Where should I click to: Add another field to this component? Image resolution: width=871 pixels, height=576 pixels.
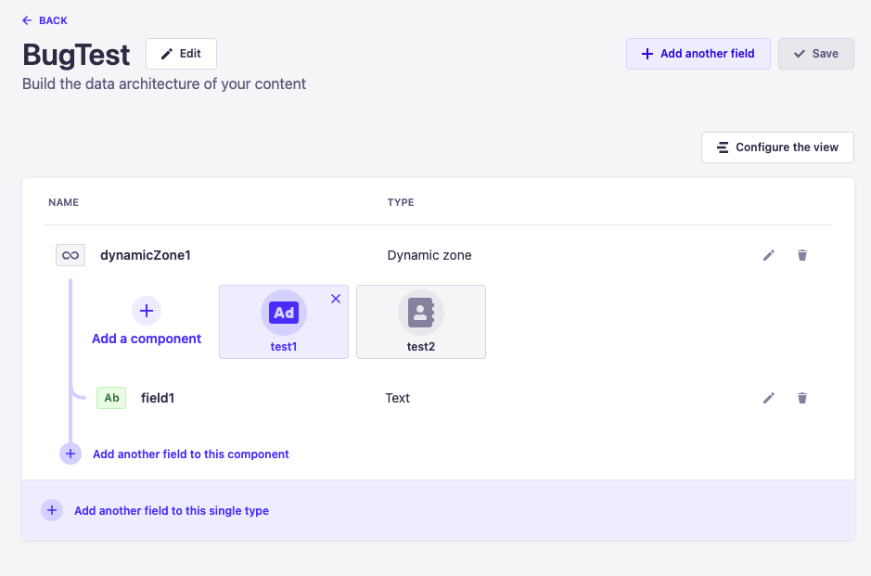(x=190, y=454)
